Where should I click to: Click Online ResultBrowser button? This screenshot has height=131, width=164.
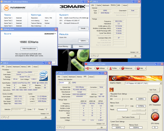29,49
